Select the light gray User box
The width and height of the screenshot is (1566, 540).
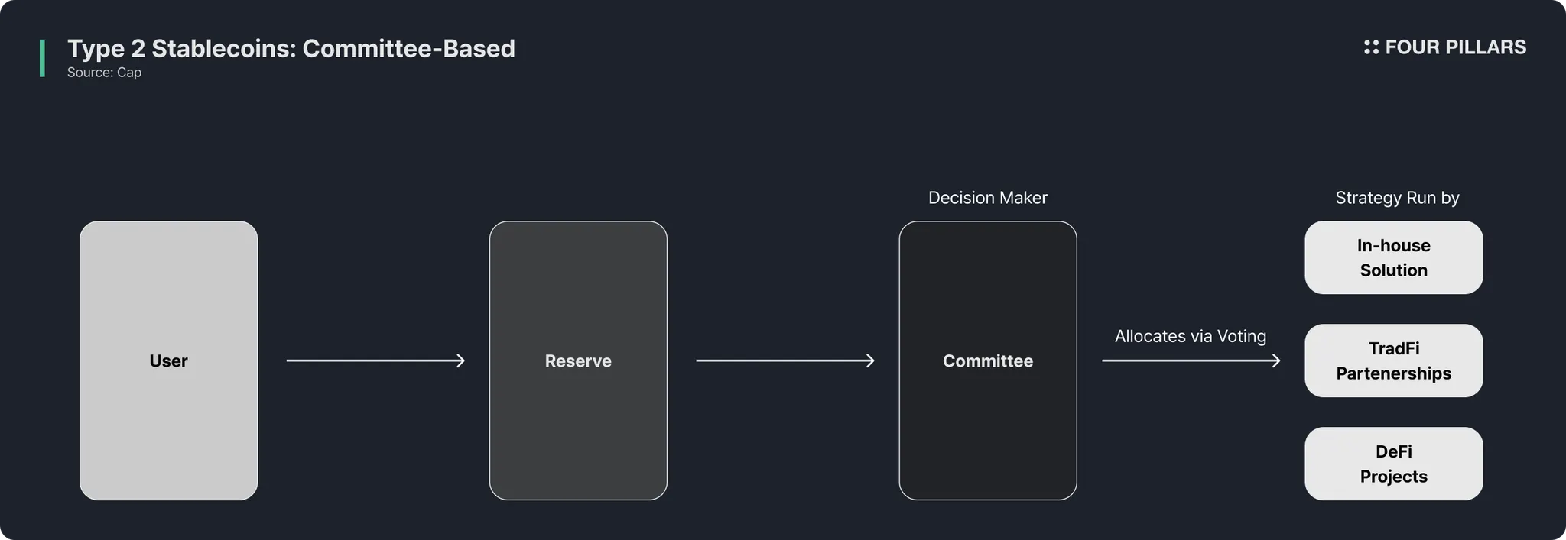168,361
